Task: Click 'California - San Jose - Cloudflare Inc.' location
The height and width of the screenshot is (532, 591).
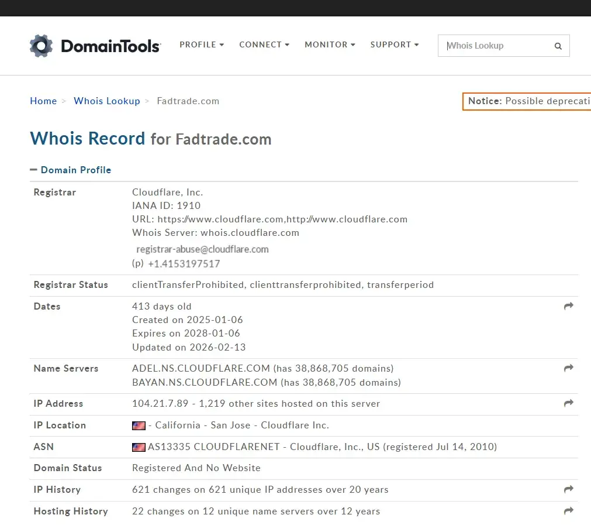Action: point(242,425)
